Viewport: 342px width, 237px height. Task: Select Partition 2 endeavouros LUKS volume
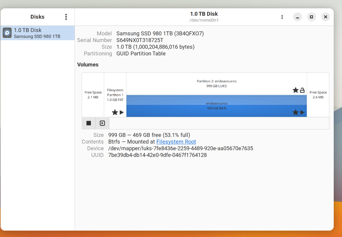point(216,84)
